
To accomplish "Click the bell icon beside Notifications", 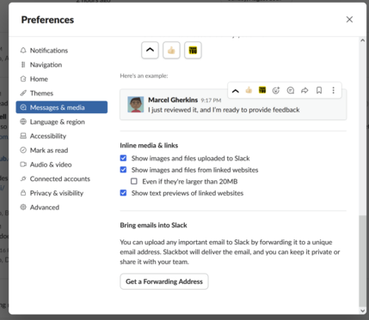I will point(23,51).
